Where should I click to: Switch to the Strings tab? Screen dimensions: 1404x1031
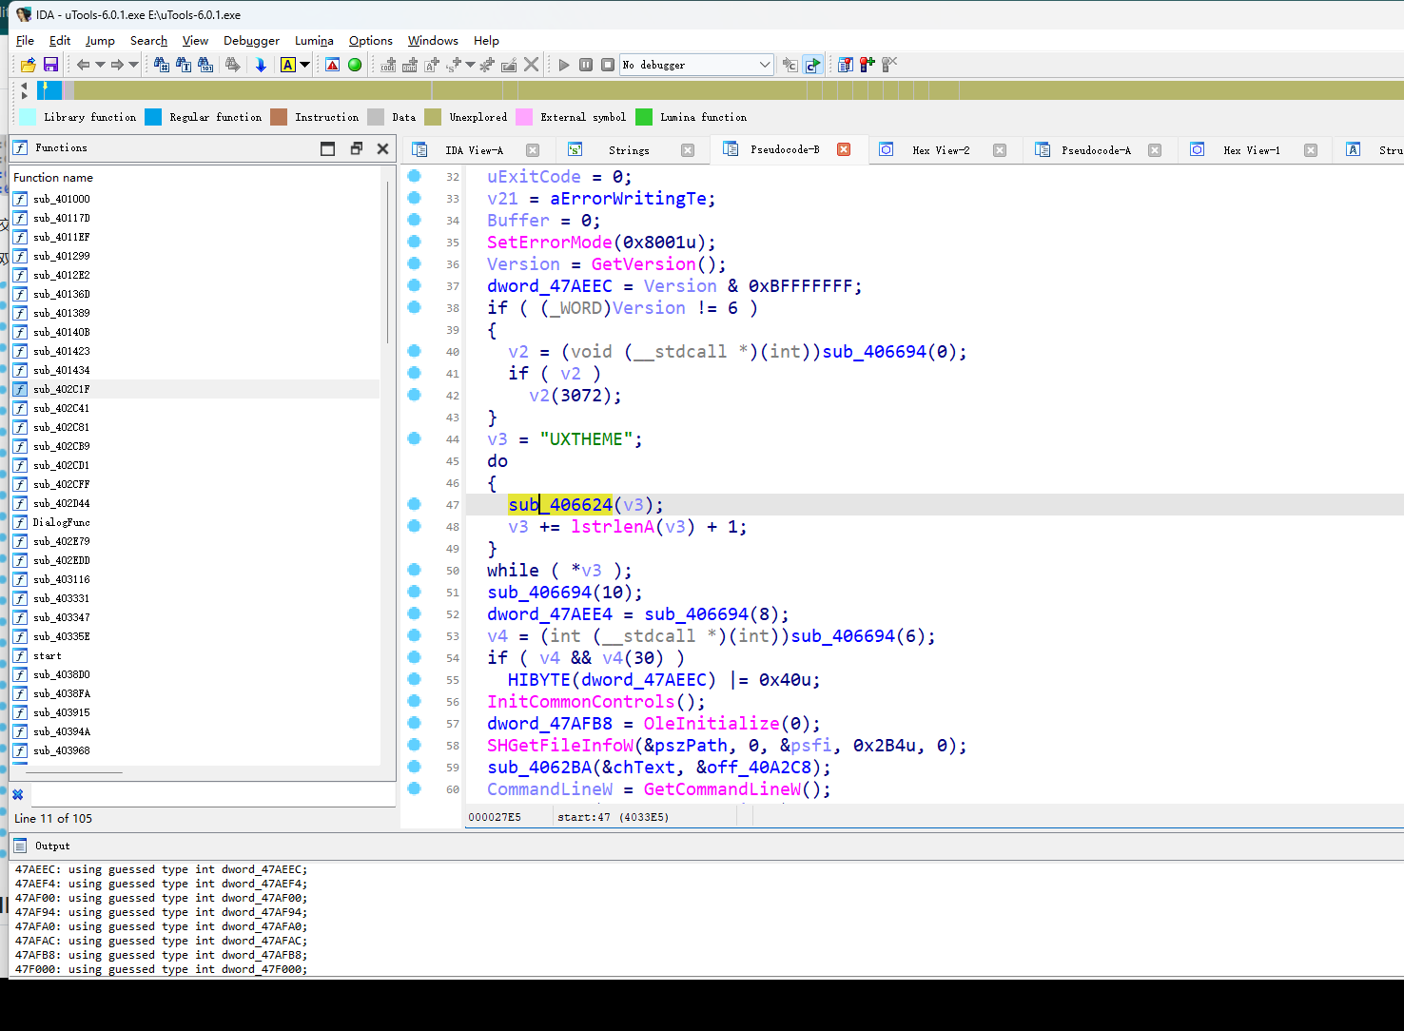click(x=628, y=150)
